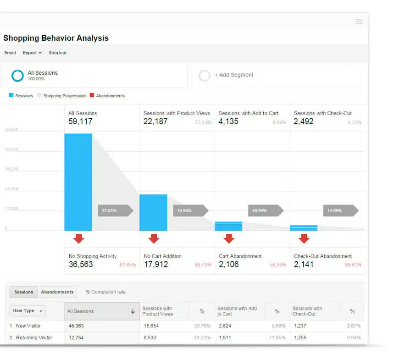Click the 9.84% Returning Visitor percentage
394x354 pixels.
coord(354,337)
